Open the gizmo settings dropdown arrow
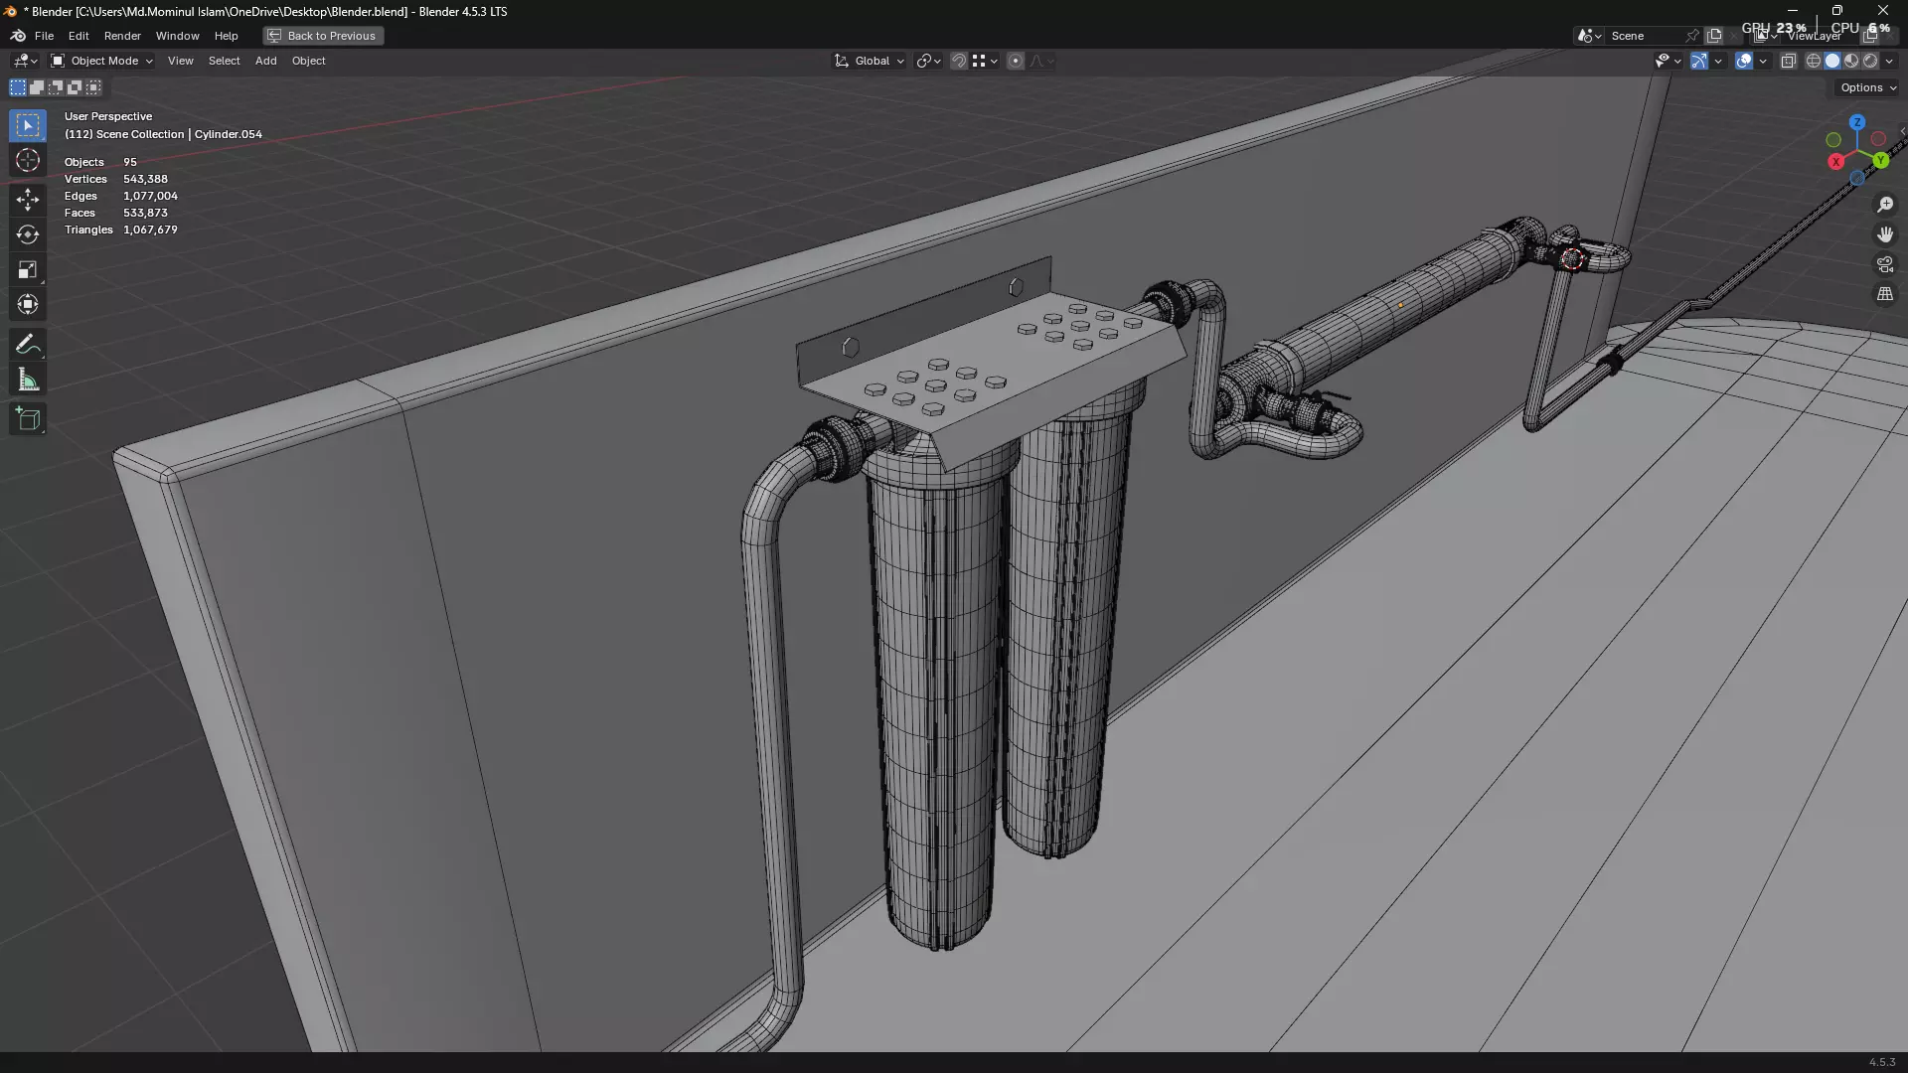Viewport: 1908px width, 1073px height. (1718, 61)
